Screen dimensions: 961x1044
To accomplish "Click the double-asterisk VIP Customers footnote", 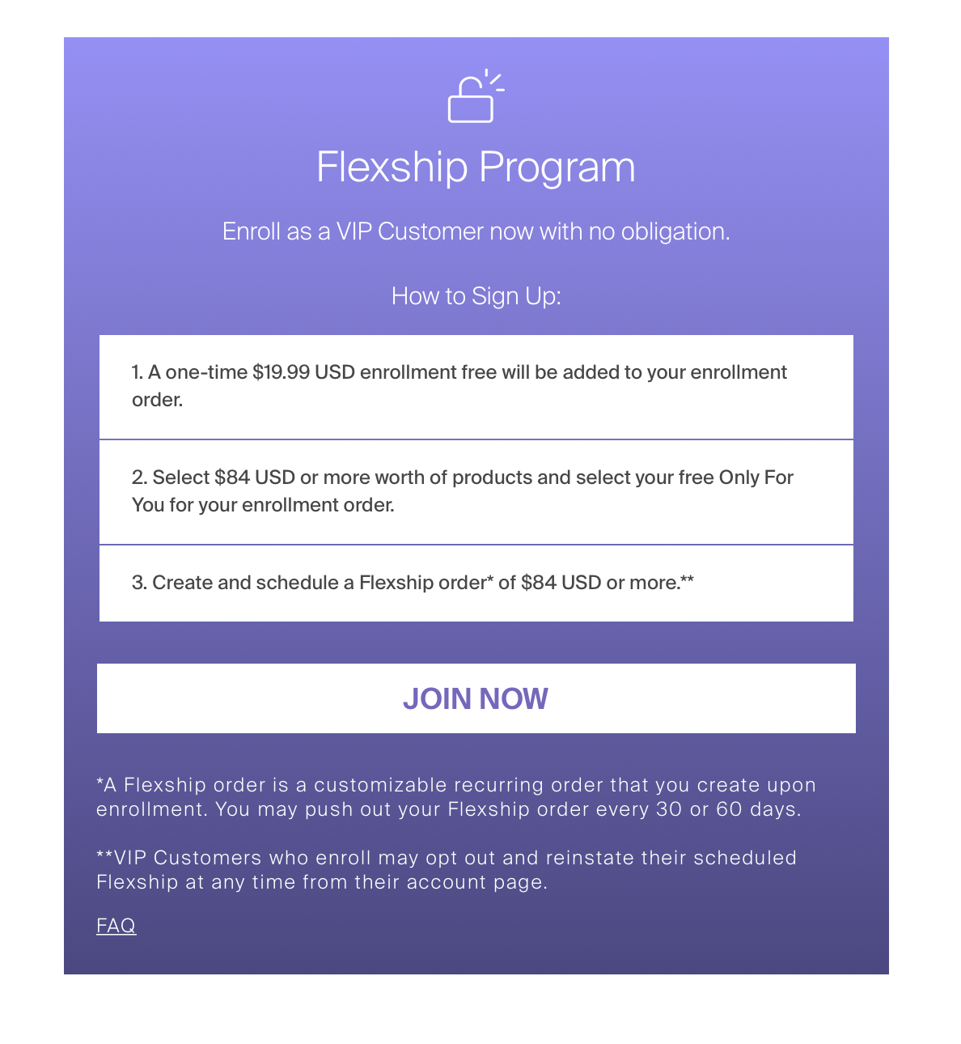I will pyautogui.click(x=446, y=870).
